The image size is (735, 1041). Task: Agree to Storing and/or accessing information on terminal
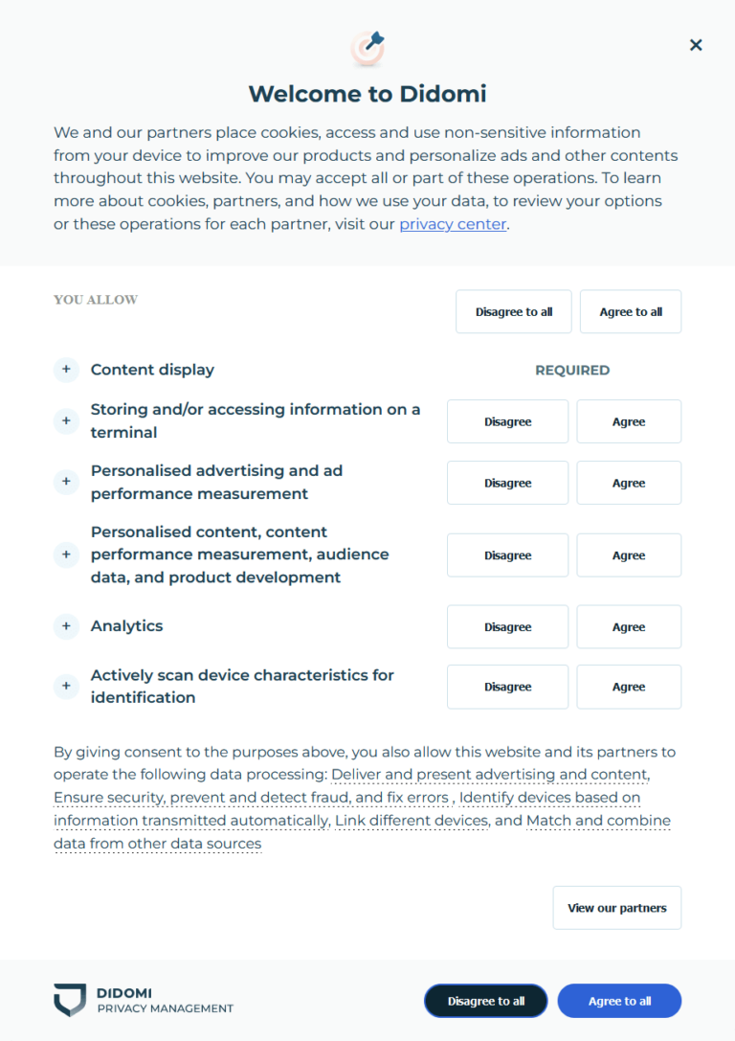629,421
